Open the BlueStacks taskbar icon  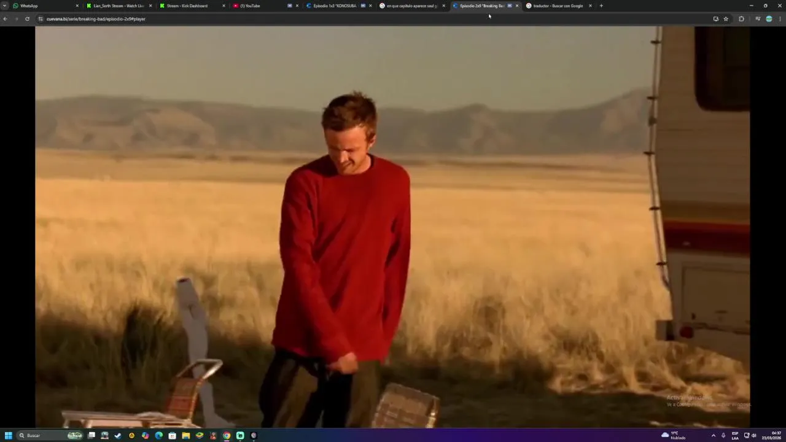pyautogui.click(x=200, y=435)
